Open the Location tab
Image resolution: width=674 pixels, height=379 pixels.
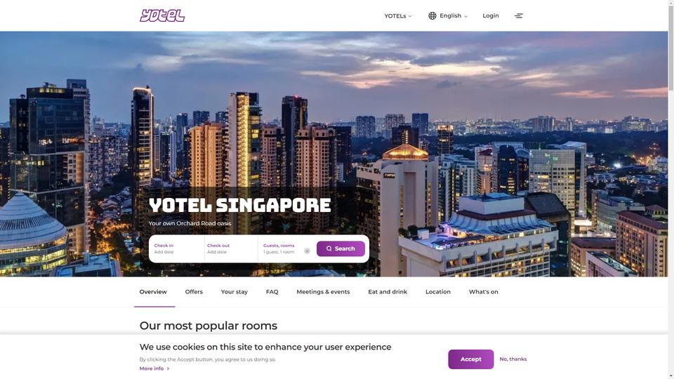click(x=438, y=292)
